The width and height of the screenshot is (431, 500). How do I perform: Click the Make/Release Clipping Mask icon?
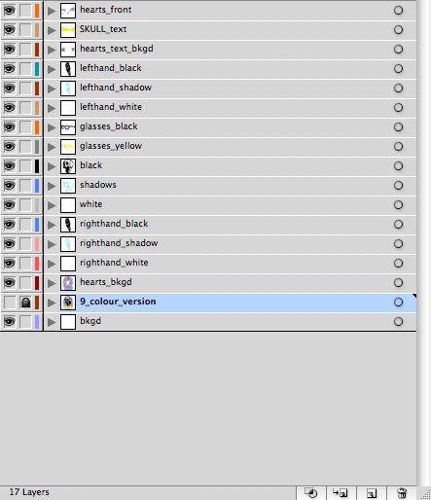pyautogui.click(x=311, y=493)
